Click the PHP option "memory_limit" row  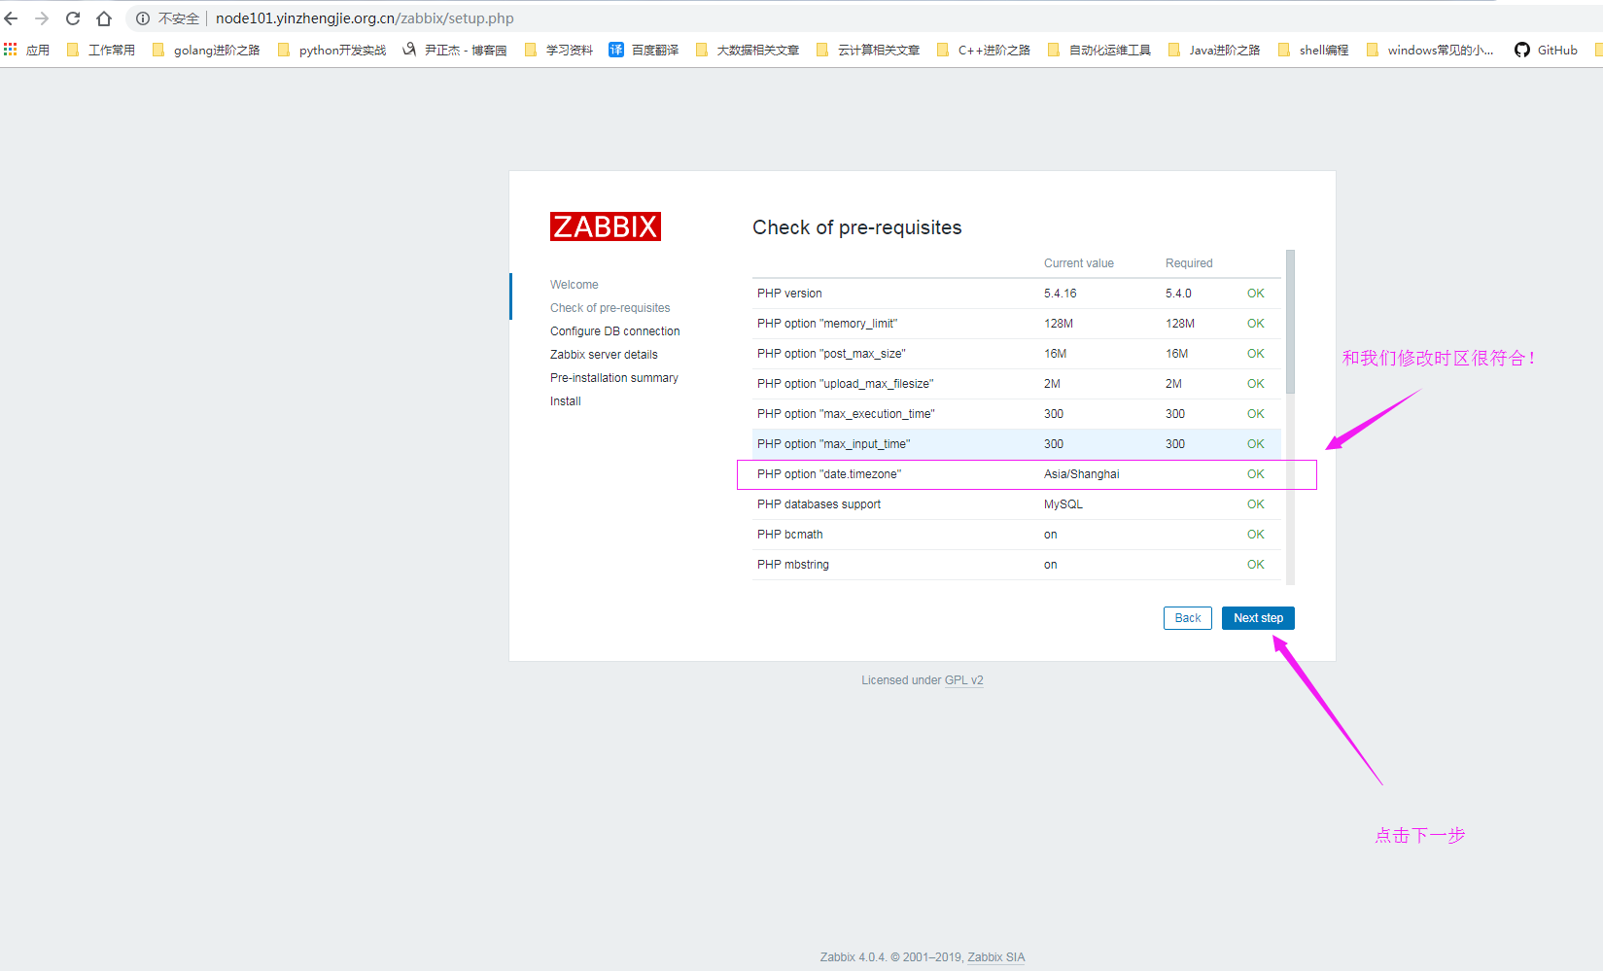1016,324
